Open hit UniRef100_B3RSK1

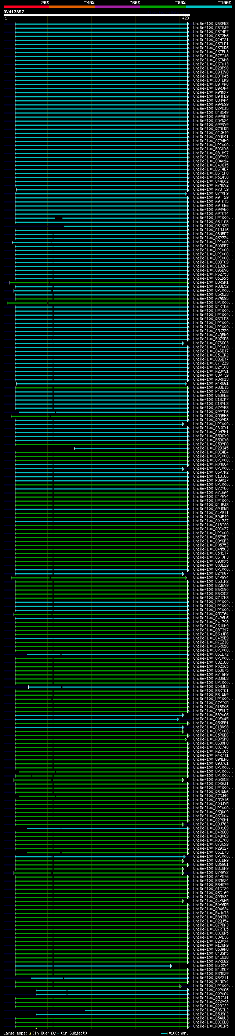[210, 282]
